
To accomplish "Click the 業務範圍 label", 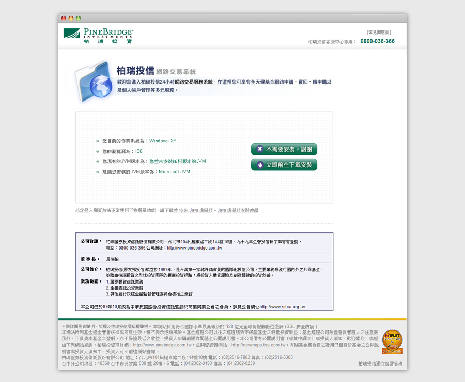I will (x=91, y=281).
